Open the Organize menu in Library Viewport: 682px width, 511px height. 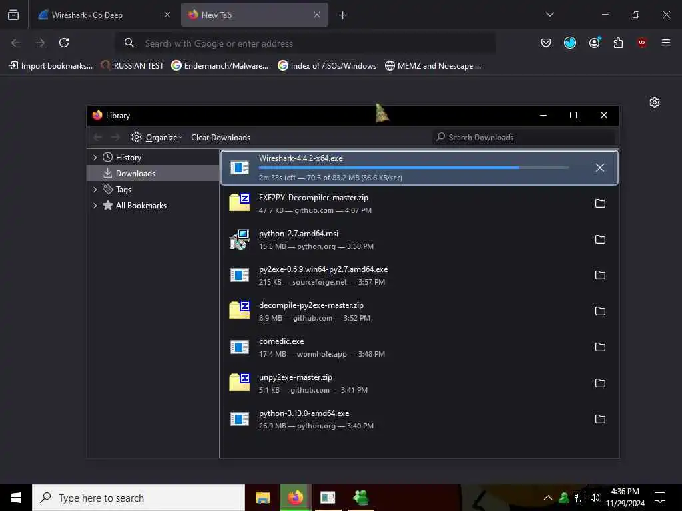[x=157, y=137]
